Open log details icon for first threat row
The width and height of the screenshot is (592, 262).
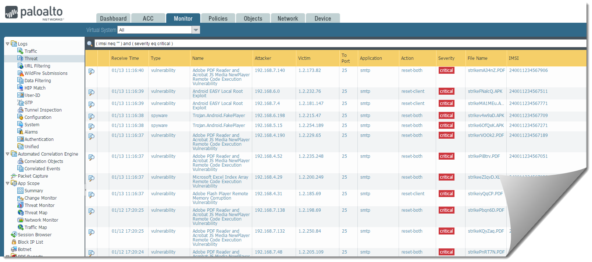92,72
